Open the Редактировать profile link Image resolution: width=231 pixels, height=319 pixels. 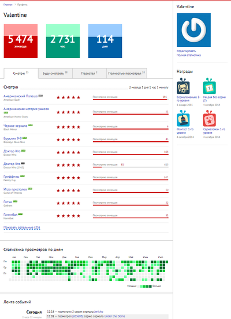(x=186, y=51)
